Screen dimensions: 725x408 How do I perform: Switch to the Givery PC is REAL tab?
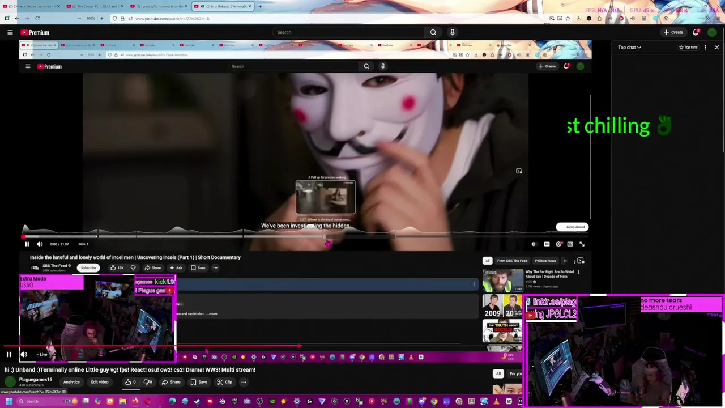point(94,6)
